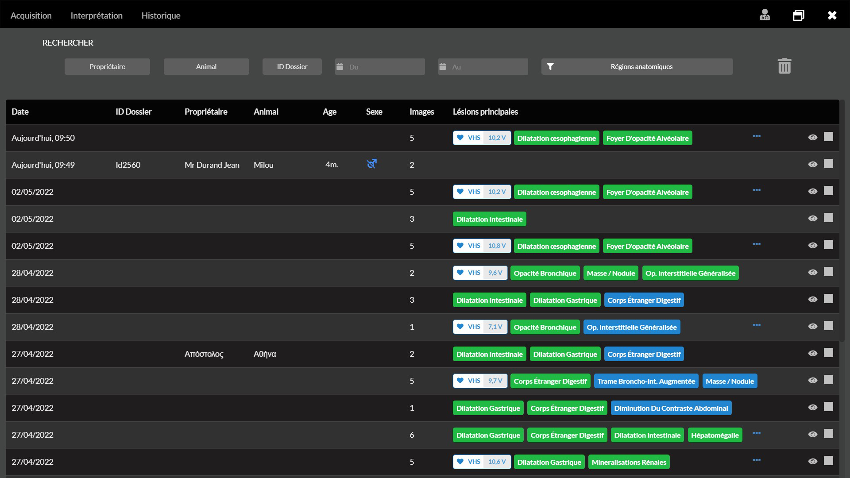850x478 pixels.
Task: Click the funnel filter icon
Action: pos(550,66)
